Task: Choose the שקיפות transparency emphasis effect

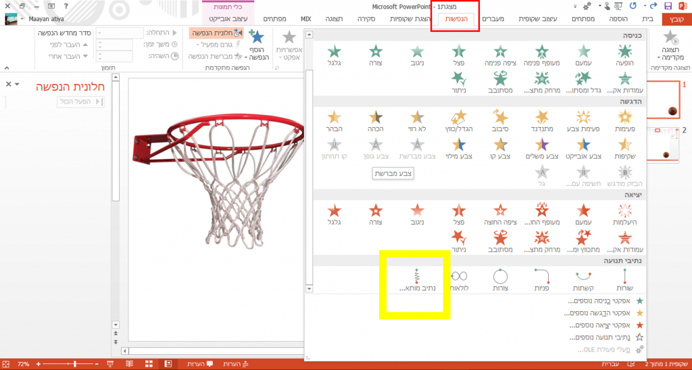Action: click(x=624, y=148)
